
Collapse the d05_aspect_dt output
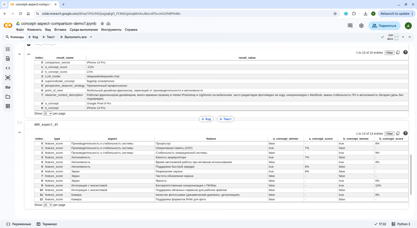[20, 132]
